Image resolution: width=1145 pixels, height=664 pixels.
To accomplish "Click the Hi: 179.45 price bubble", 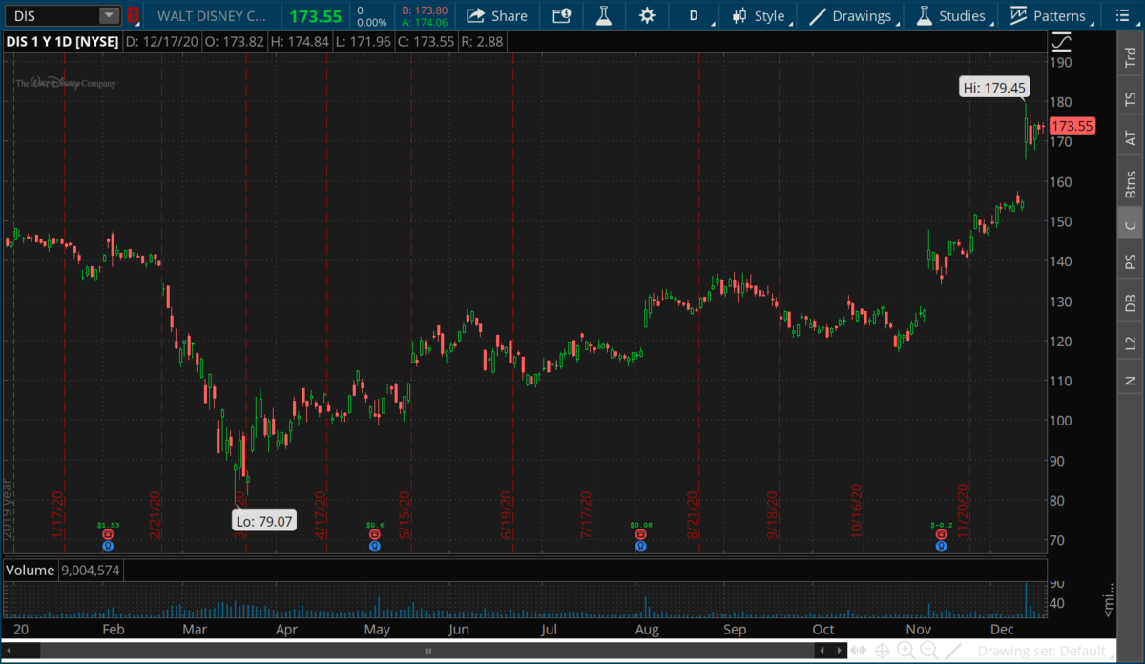I will 993,88.
